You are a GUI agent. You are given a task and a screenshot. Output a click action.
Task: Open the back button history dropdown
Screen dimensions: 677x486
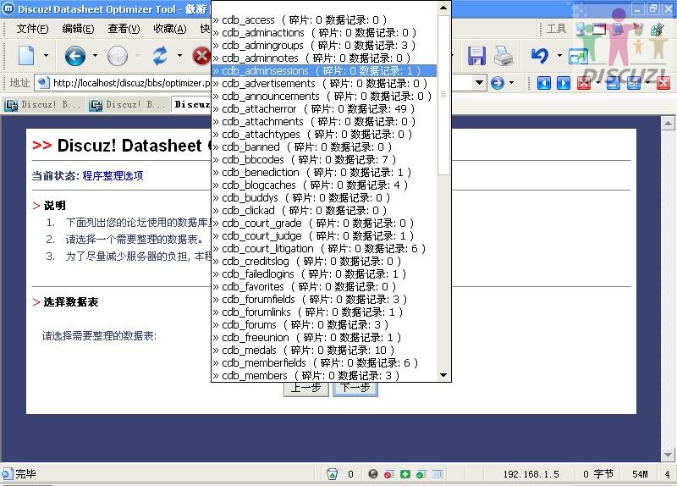click(x=95, y=56)
